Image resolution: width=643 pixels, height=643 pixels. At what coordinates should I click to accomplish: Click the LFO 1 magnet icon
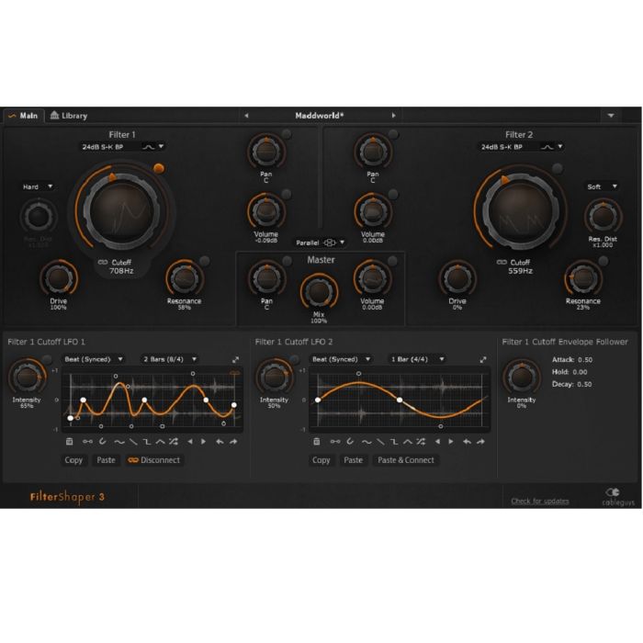[x=103, y=441]
